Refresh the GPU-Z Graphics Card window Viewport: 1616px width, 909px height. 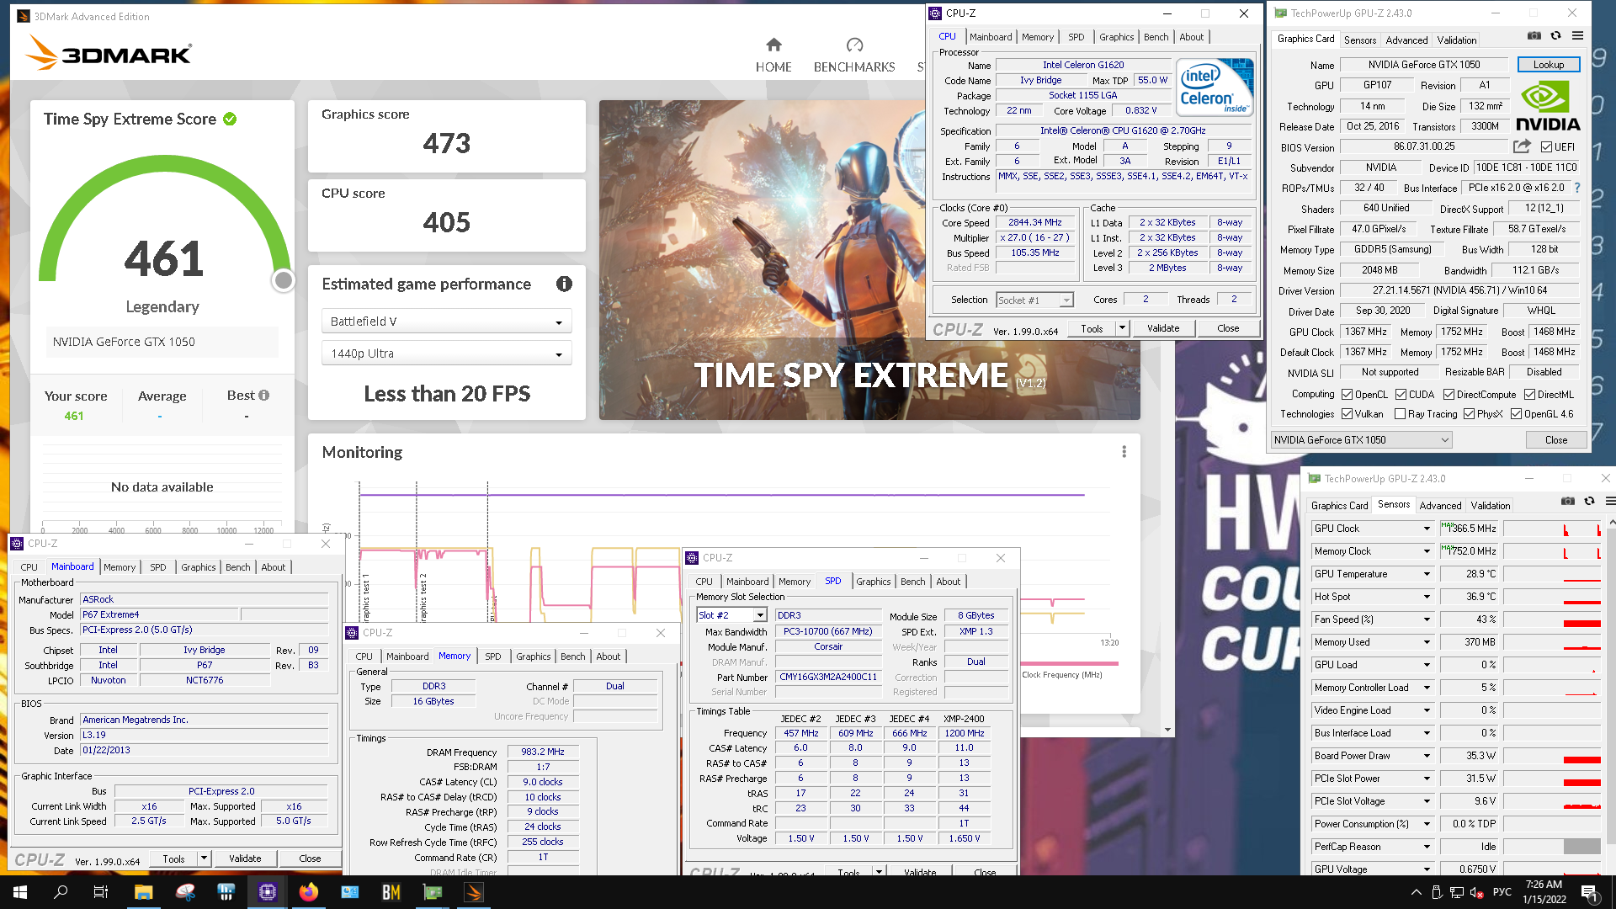(1555, 36)
